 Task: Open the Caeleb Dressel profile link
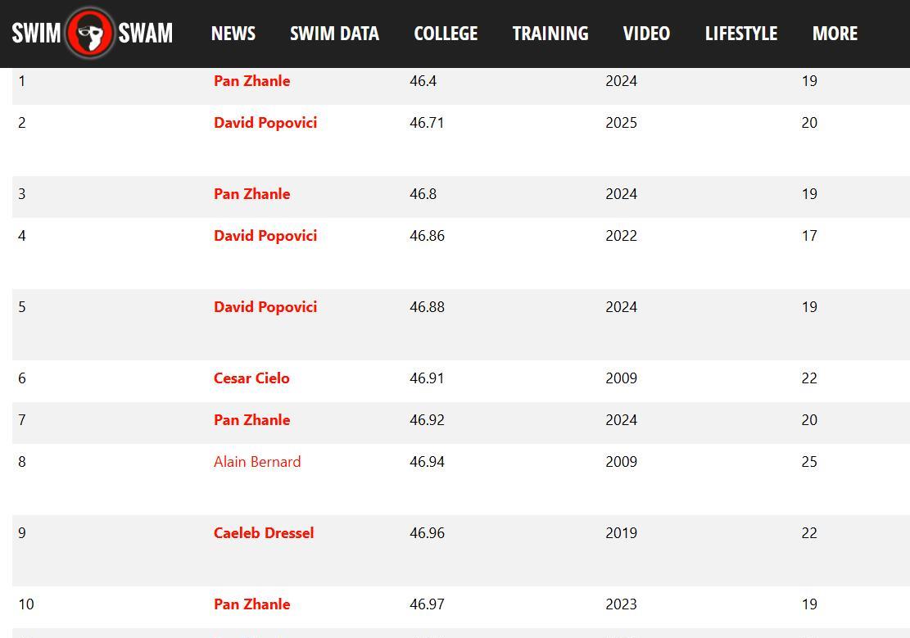pos(264,533)
